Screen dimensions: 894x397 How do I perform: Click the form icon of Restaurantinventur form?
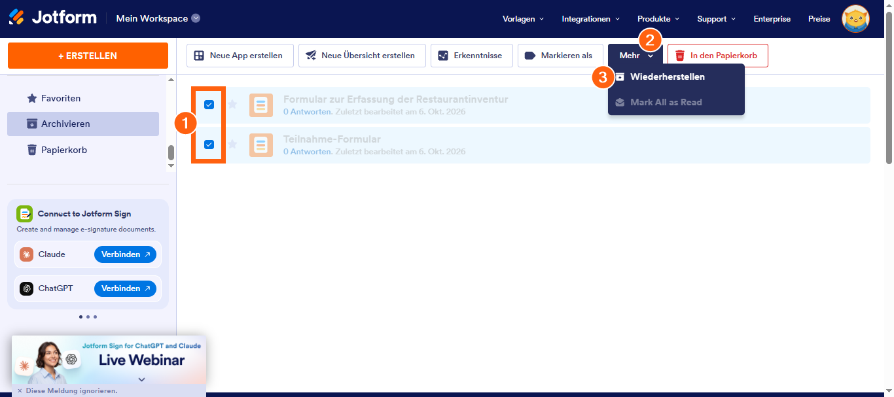261,105
